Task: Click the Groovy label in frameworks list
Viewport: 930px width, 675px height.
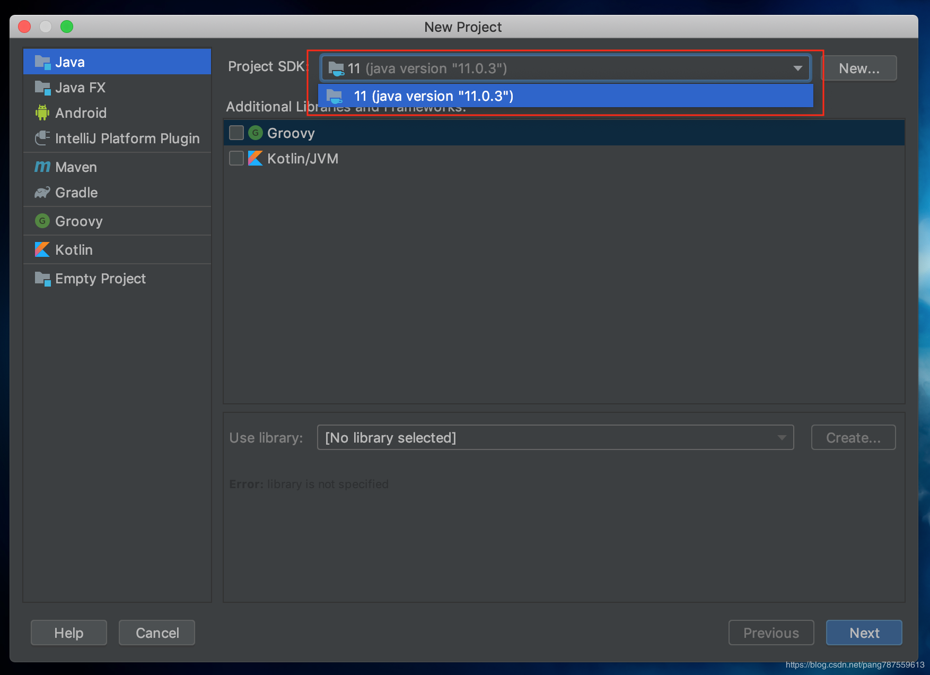Action: (x=291, y=133)
